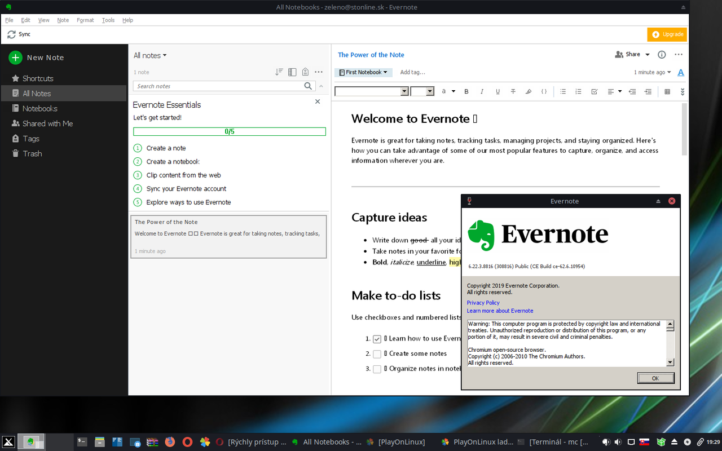Click OK in the Evernote about dialog
722x451 pixels.
[655, 378]
